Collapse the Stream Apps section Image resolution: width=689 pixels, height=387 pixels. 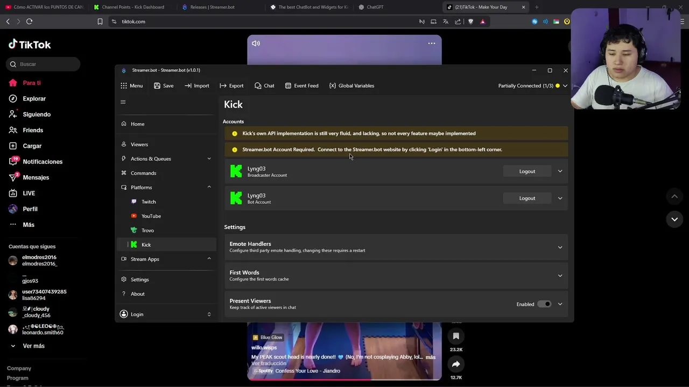(209, 259)
